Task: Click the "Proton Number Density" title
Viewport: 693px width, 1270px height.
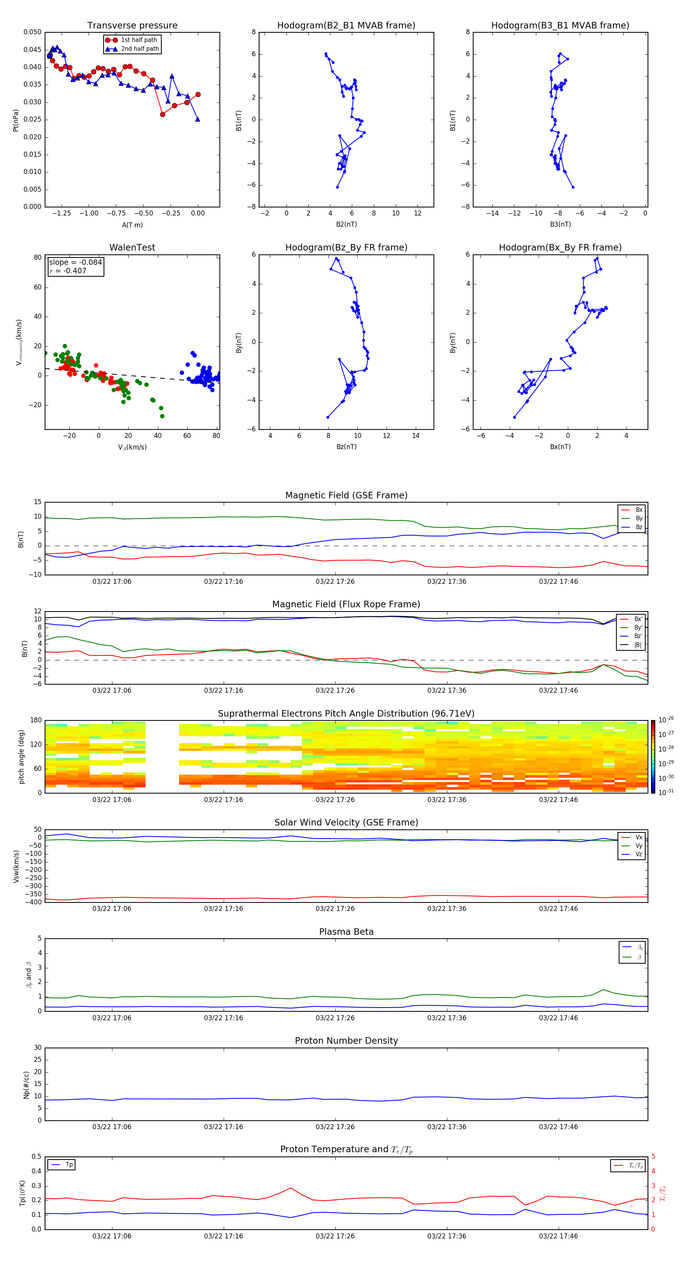Action: pyautogui.click(x=346, y=1041)
